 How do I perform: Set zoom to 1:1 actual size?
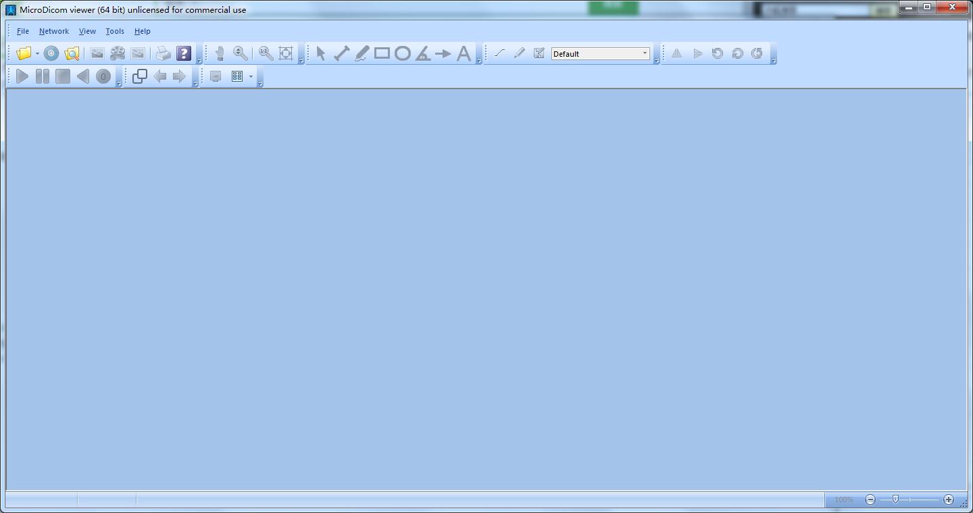coord(266,53)
